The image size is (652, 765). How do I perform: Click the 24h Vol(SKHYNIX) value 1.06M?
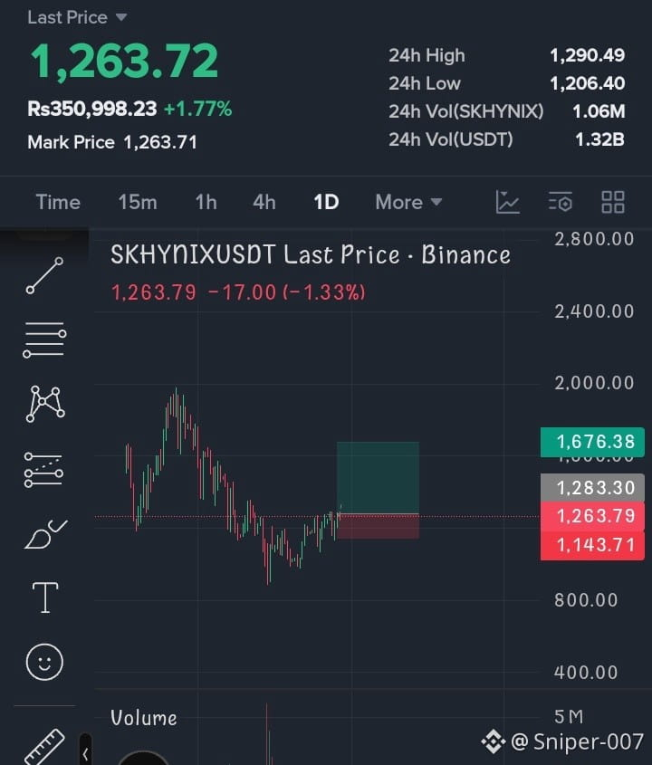(599, 111)
